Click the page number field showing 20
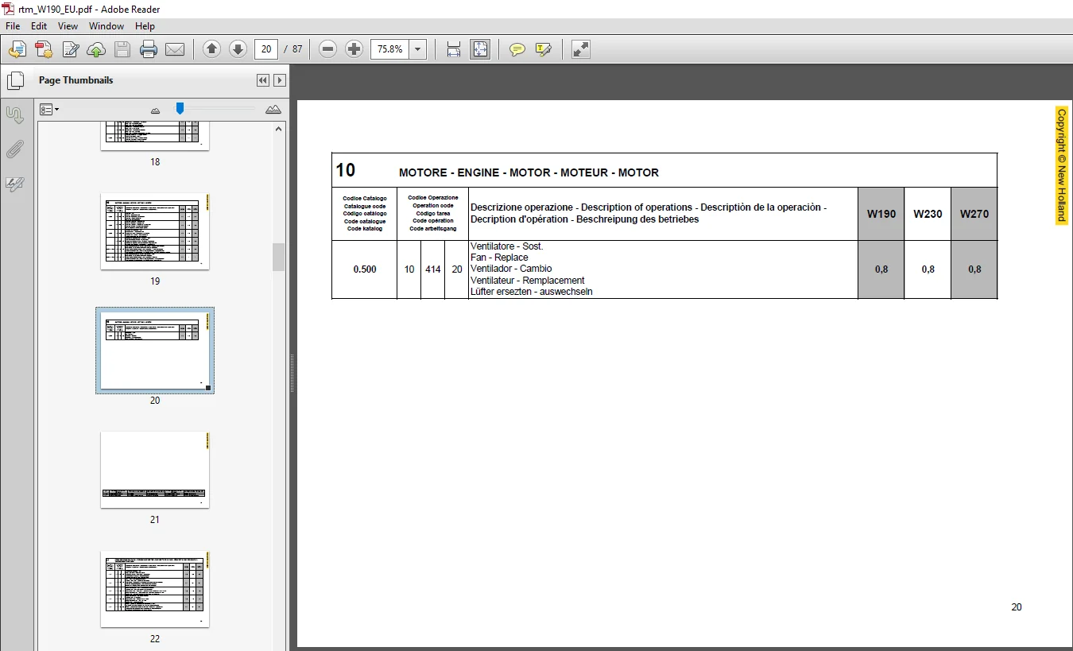The image size is (1073, 651). [265, 49]
